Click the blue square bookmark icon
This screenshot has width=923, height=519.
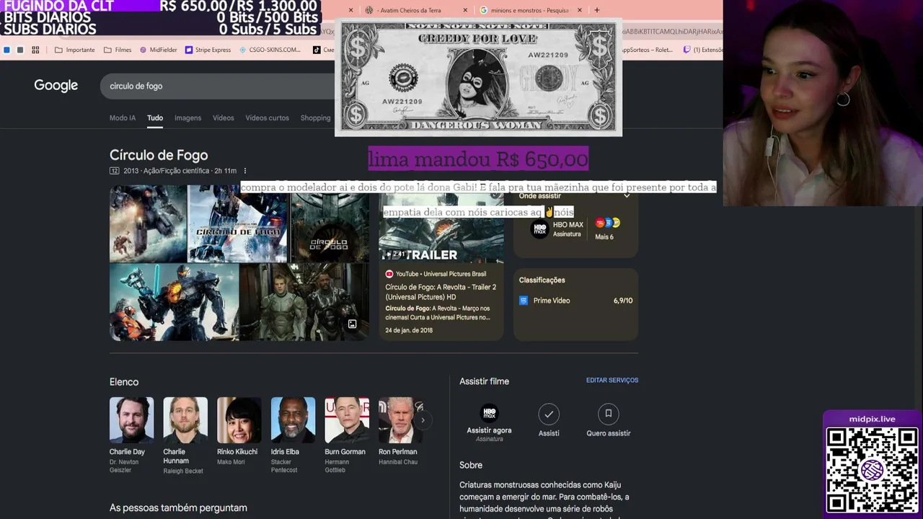click(6, 50)
